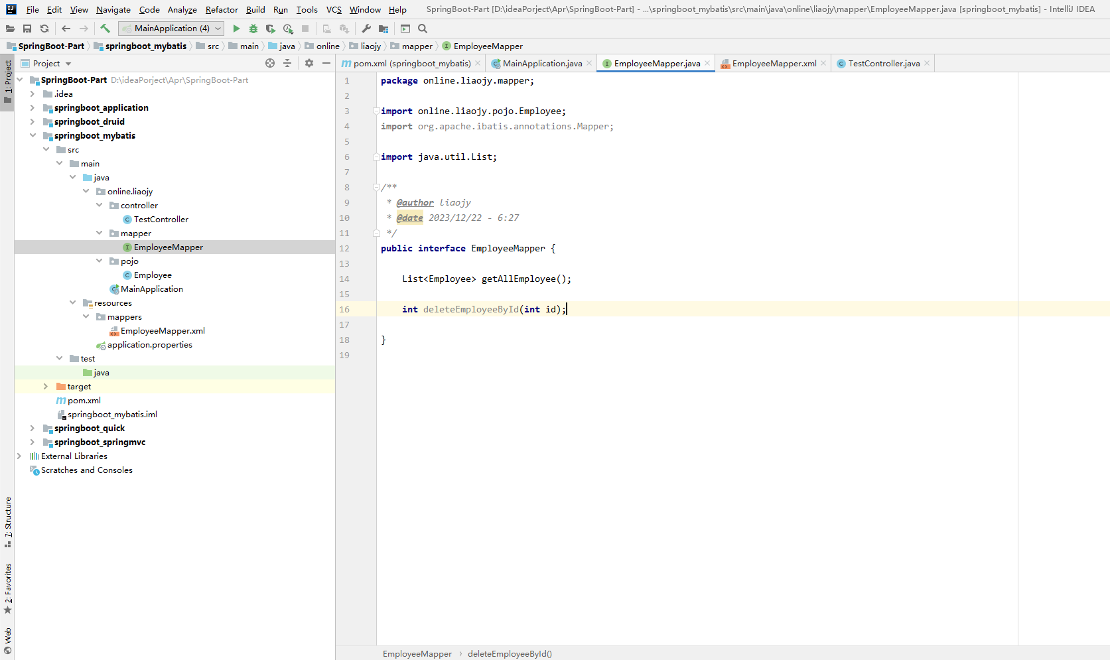Open settings via the wrench icon

(x=366, y=29)
